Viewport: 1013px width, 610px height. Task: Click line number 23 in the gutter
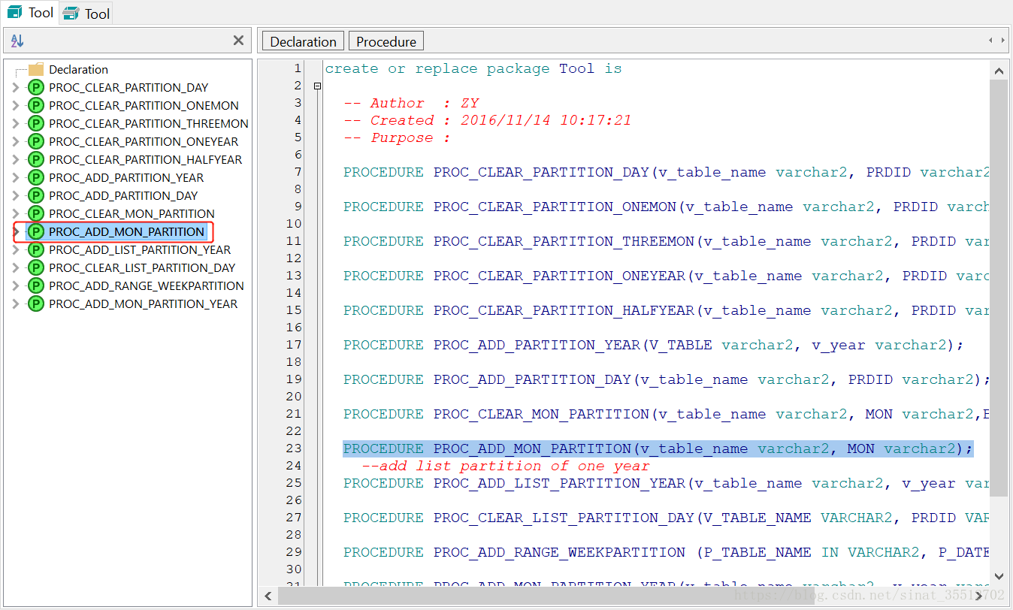(294, 448)
